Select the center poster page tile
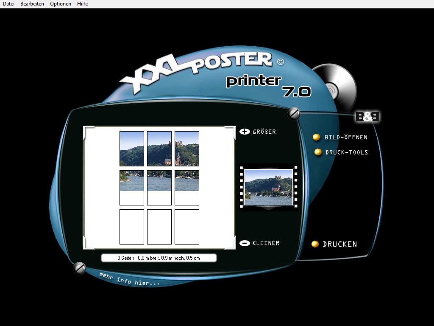 (159, 188)
